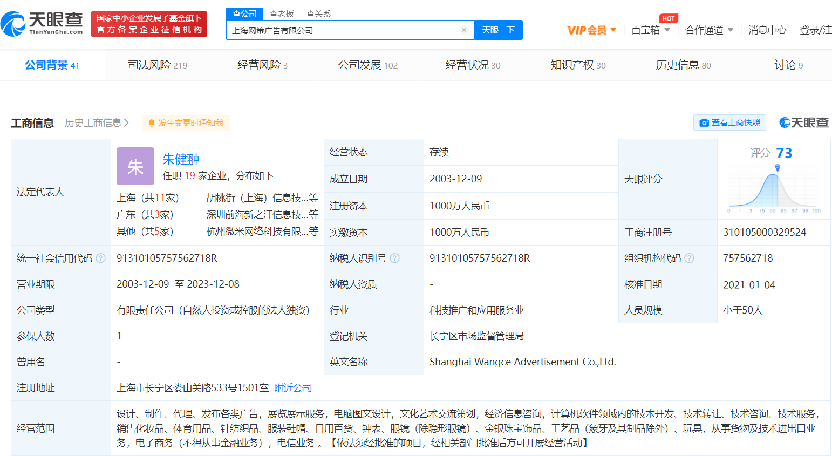832x456 pixels.
Task: Expand the 百宝箱 menu
Action: coord(650,30)
